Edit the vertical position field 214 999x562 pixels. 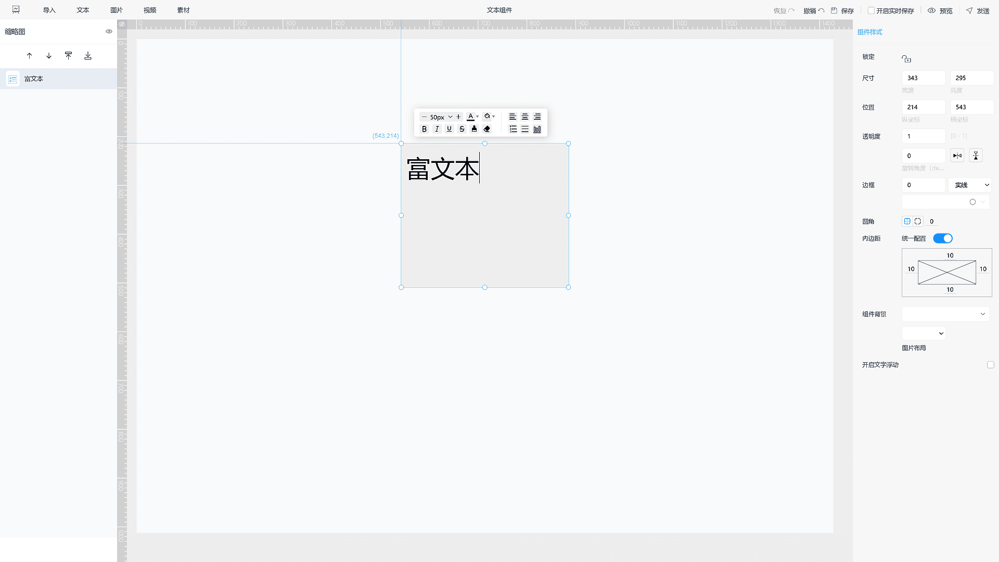pyautogui.click(x=924, y=107)
